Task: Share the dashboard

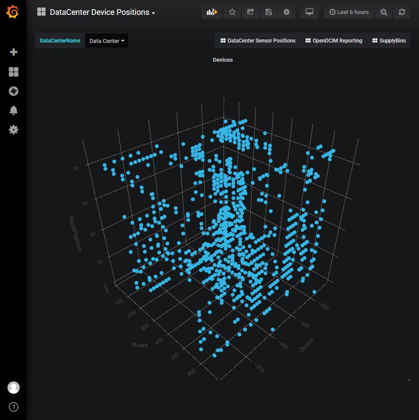Action: (x=250, y=12)
